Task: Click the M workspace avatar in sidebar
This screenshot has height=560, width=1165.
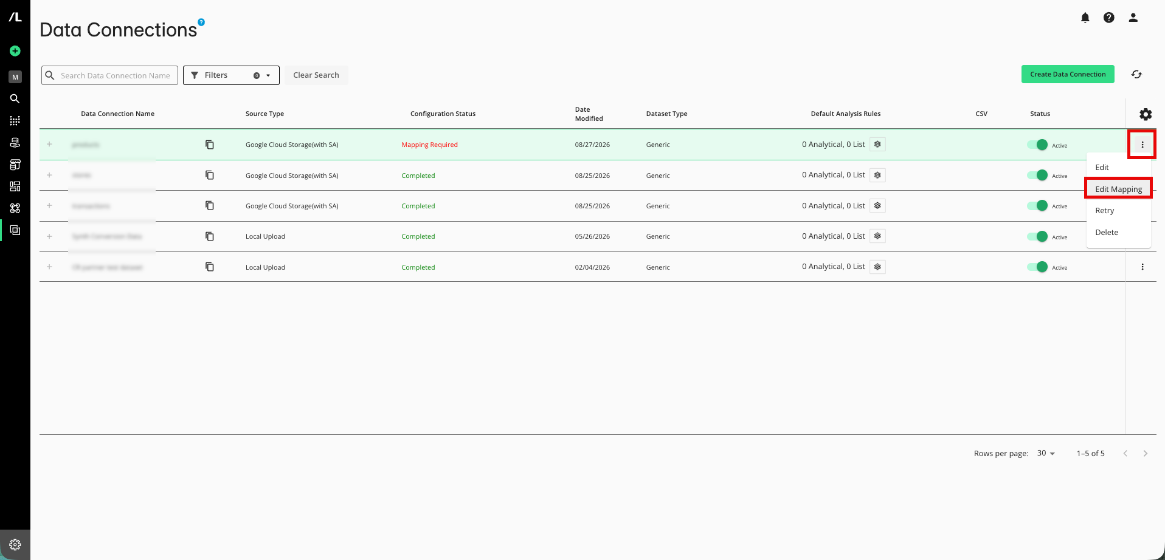Action: point(15,77)
